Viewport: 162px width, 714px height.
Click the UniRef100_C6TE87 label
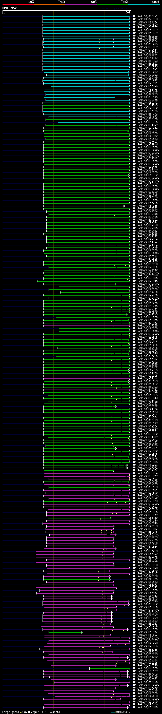coord(145,27)
